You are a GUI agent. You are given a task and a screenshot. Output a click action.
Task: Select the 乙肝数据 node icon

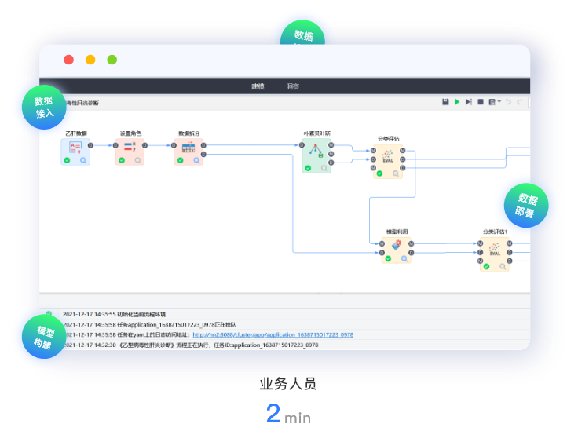click(x=75, y=147)
